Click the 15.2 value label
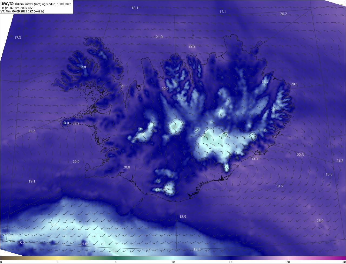Image resolution: width=346 pixels, height=264 pixels. coord(21,243)
